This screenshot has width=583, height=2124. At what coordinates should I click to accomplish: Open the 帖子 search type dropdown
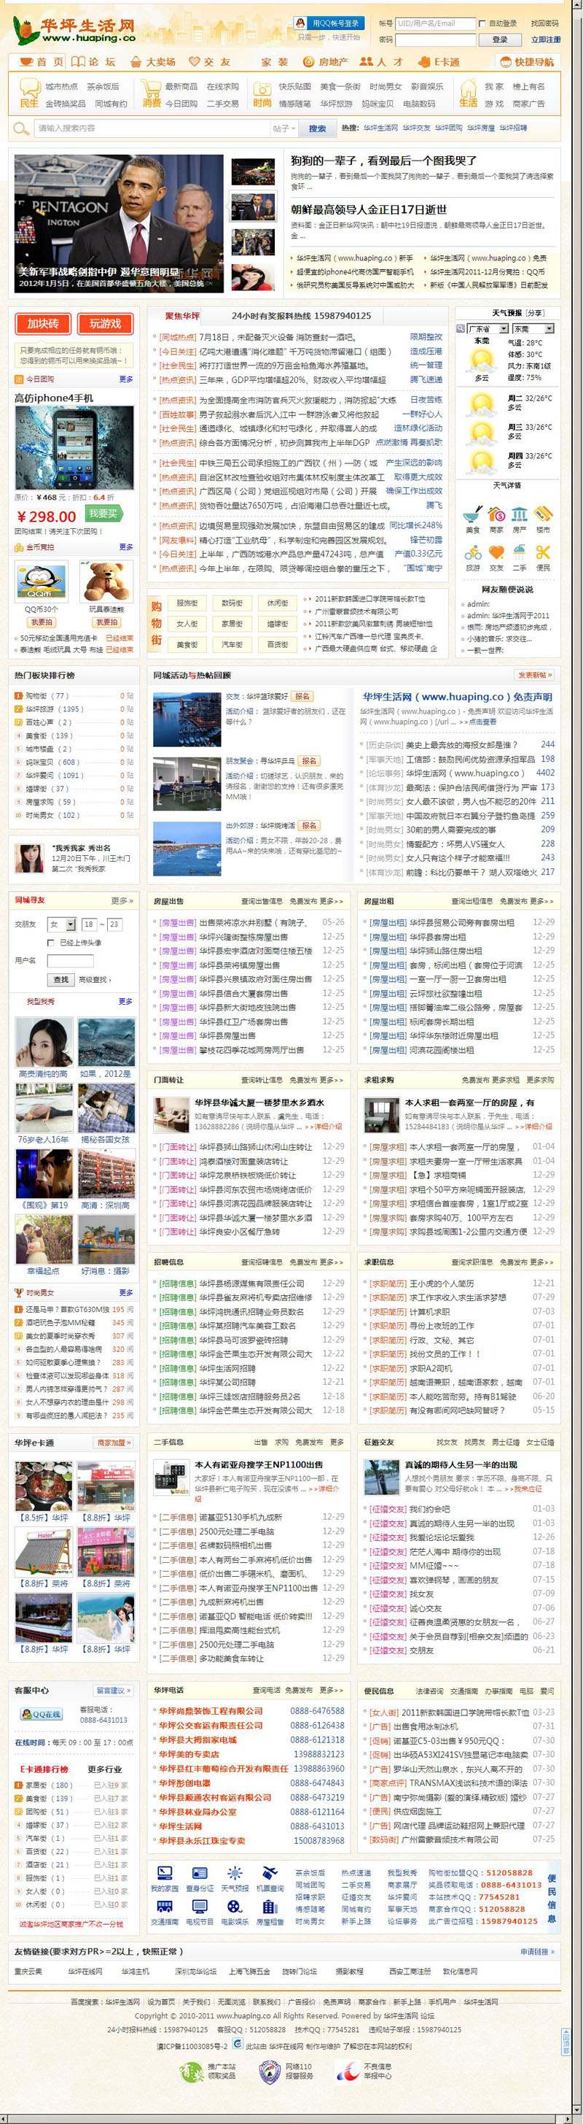[283, 128]
